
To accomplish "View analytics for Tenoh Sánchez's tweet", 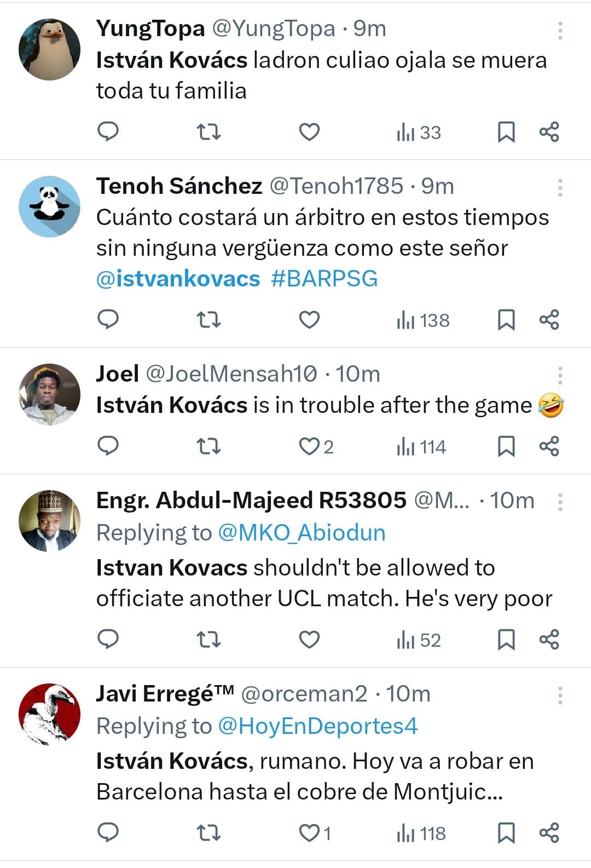I will 422,320.
